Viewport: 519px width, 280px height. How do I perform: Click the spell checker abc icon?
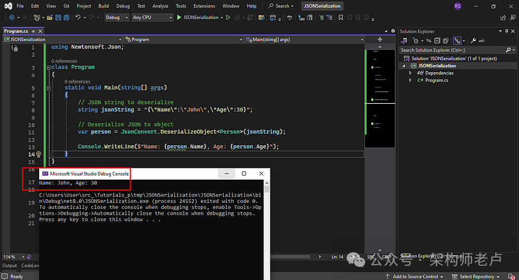[289, 18]
